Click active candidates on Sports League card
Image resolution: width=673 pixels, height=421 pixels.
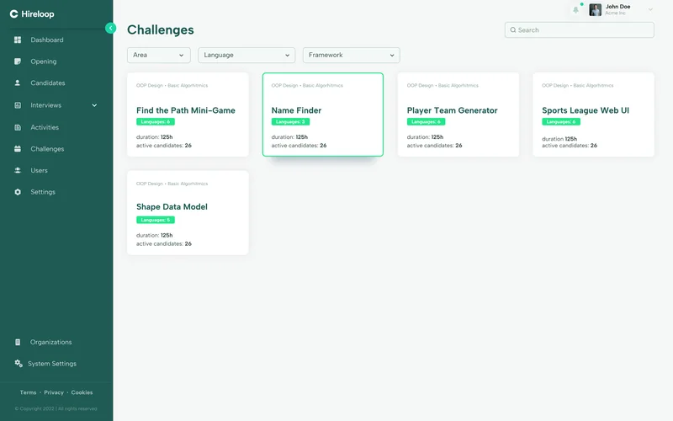click(570, 146)
